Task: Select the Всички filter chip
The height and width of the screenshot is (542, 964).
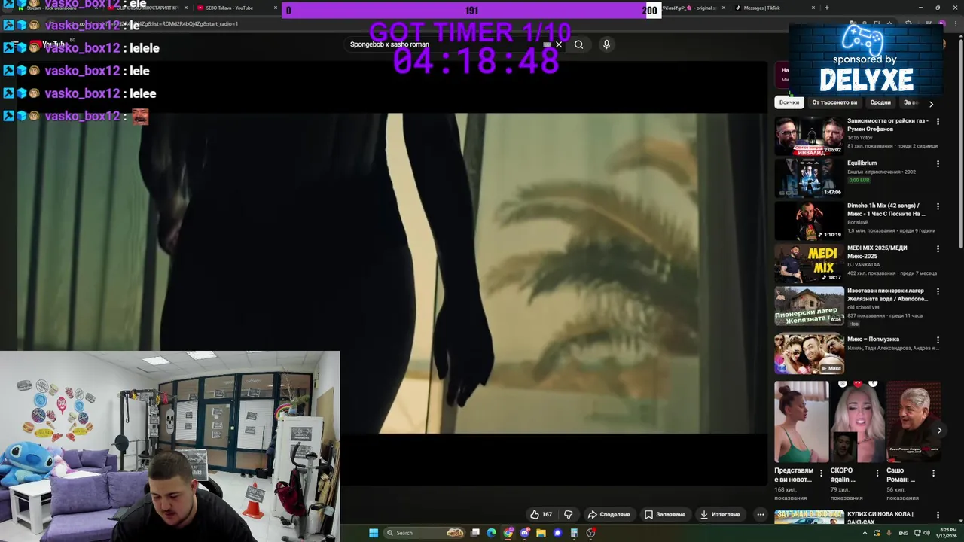Action: pyautogui.click(x=789, y=102)
